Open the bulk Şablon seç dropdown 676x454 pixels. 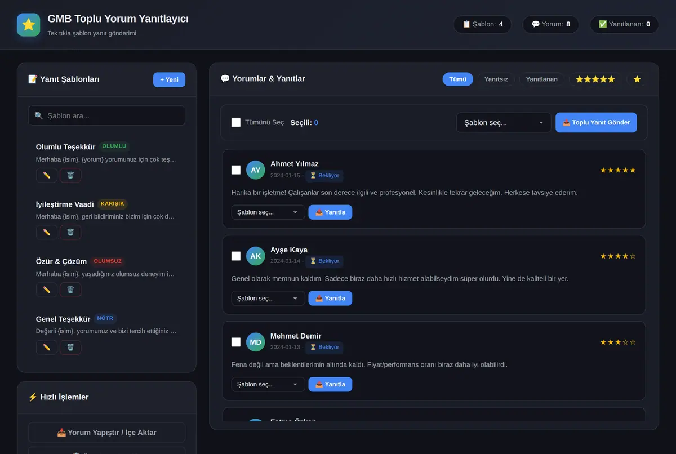(504, 122)
